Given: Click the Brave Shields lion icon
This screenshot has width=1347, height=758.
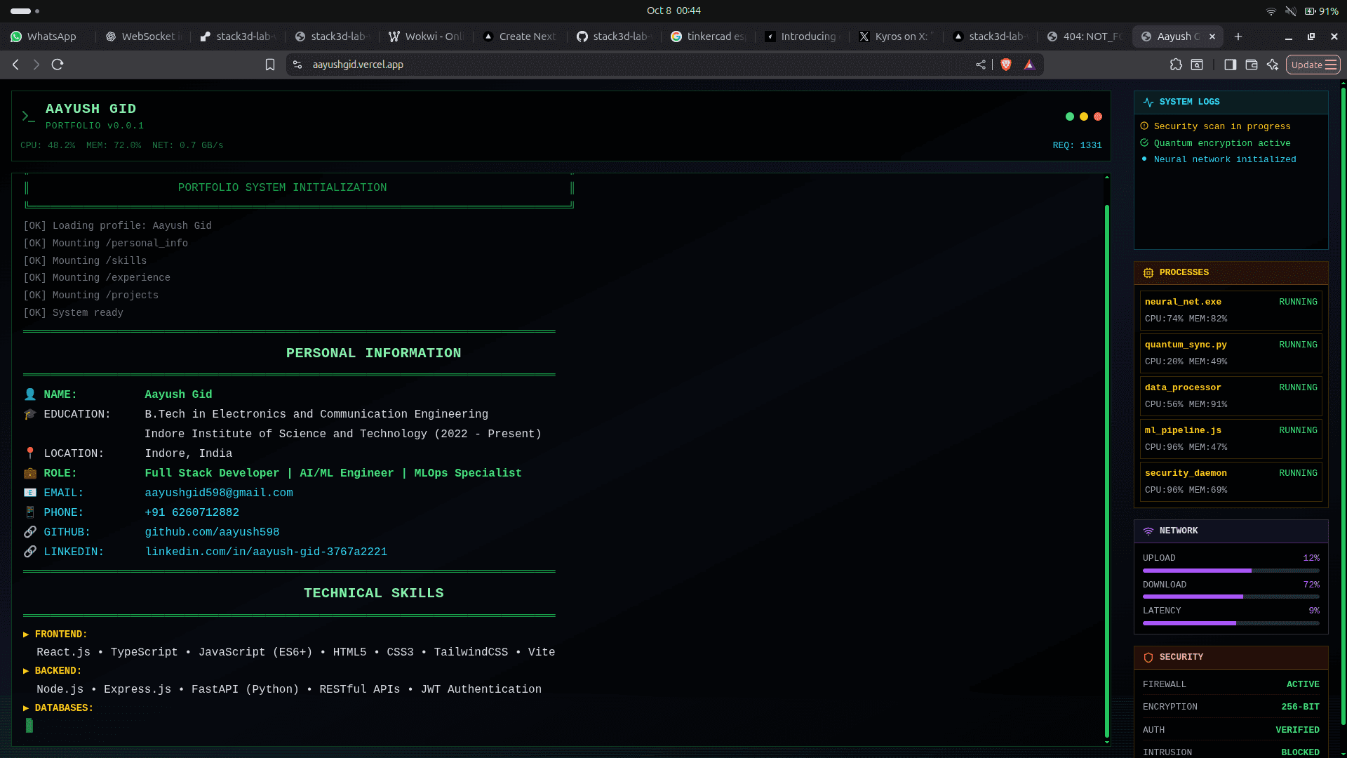Looking at the screenshot, I should tap(1006, 65).
